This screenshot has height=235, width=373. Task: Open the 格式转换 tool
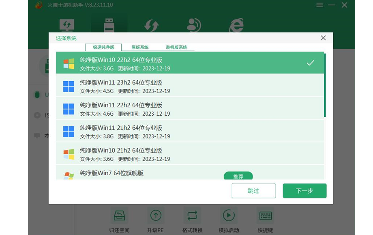[192, 216]
